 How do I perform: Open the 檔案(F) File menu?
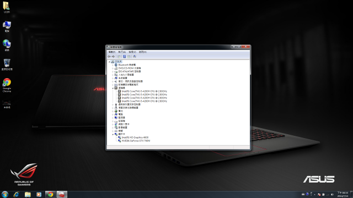coord(112,52)
